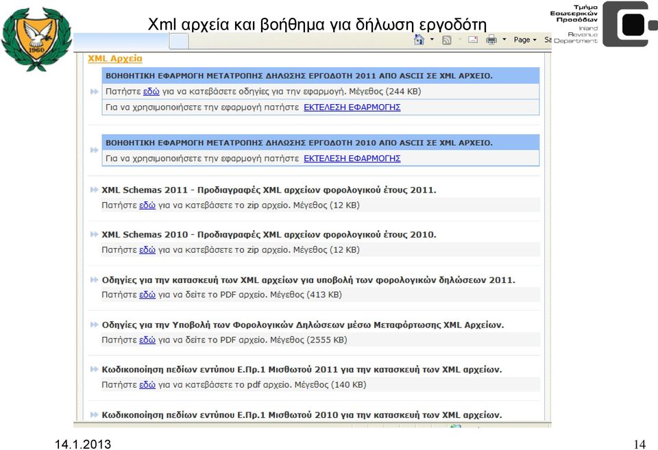658x450 pixels.
Task: Click the slide title Xml αρχεία και βοήθημα
Action: click(317, 25)
